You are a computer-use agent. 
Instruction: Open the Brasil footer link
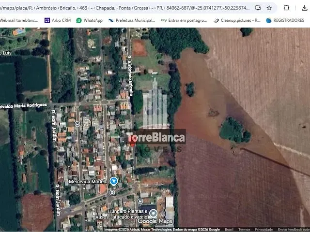coord(229,230)
